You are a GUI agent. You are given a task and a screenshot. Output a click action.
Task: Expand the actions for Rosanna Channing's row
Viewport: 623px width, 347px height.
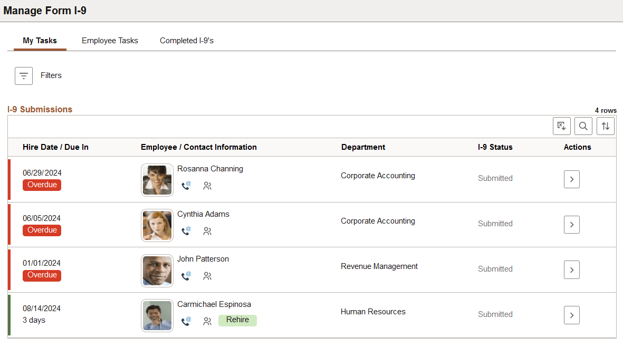(572, 179)
